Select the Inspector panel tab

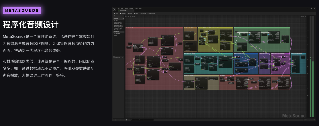(x=118, y=57)
